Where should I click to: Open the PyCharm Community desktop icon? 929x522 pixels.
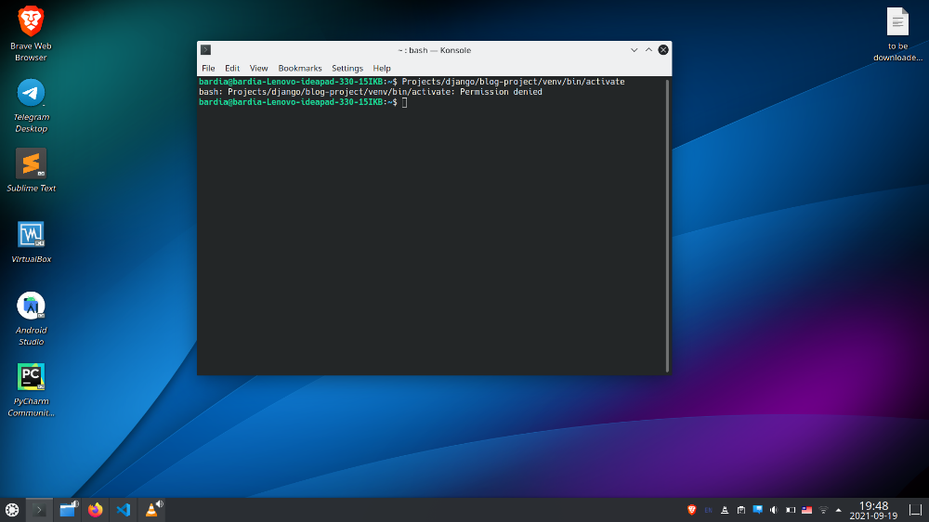(31, 377)
